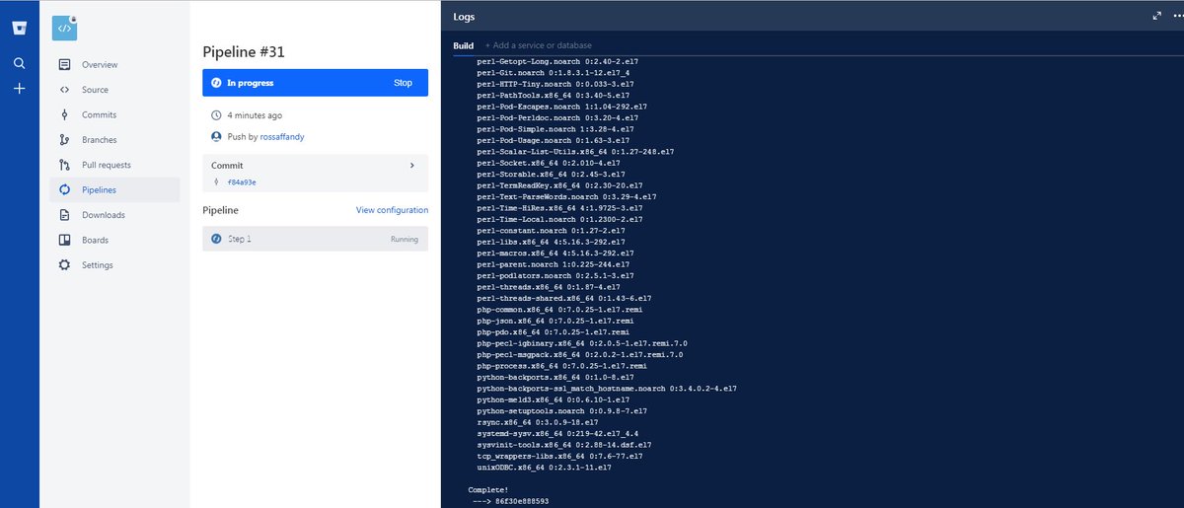Click log line perl-PathTools.x86_64 0:3.40-5.el7

click(x=555, y=95)
